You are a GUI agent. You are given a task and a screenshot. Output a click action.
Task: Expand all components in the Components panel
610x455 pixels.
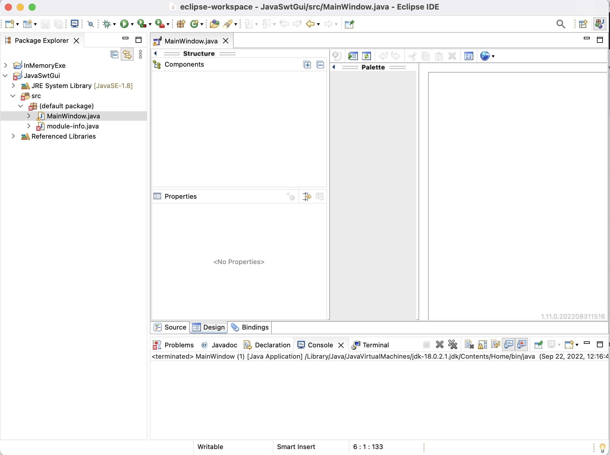307,65
